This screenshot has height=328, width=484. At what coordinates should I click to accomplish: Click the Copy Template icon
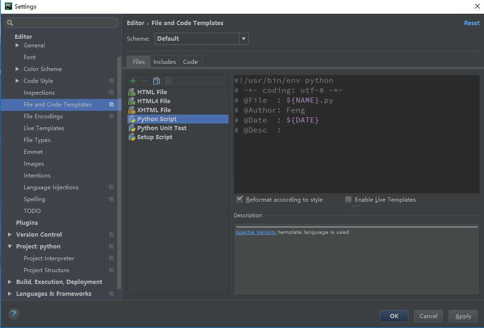click(157, 81)
